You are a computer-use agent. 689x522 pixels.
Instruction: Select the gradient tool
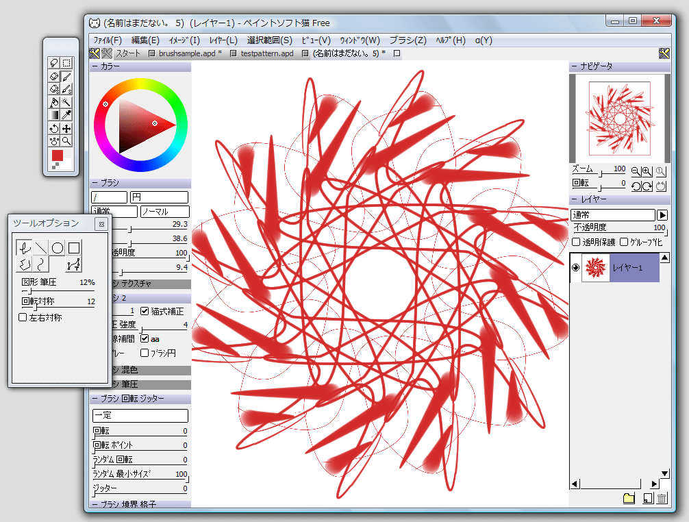pos(53,115)
